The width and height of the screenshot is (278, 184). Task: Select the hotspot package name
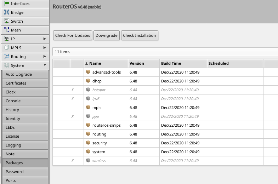[99, 90]
